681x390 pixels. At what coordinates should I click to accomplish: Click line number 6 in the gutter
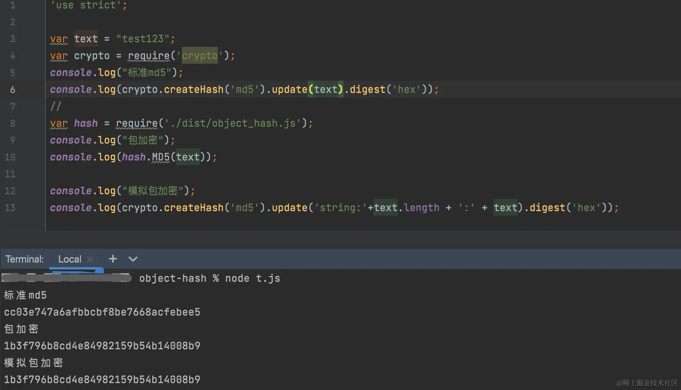13,89
